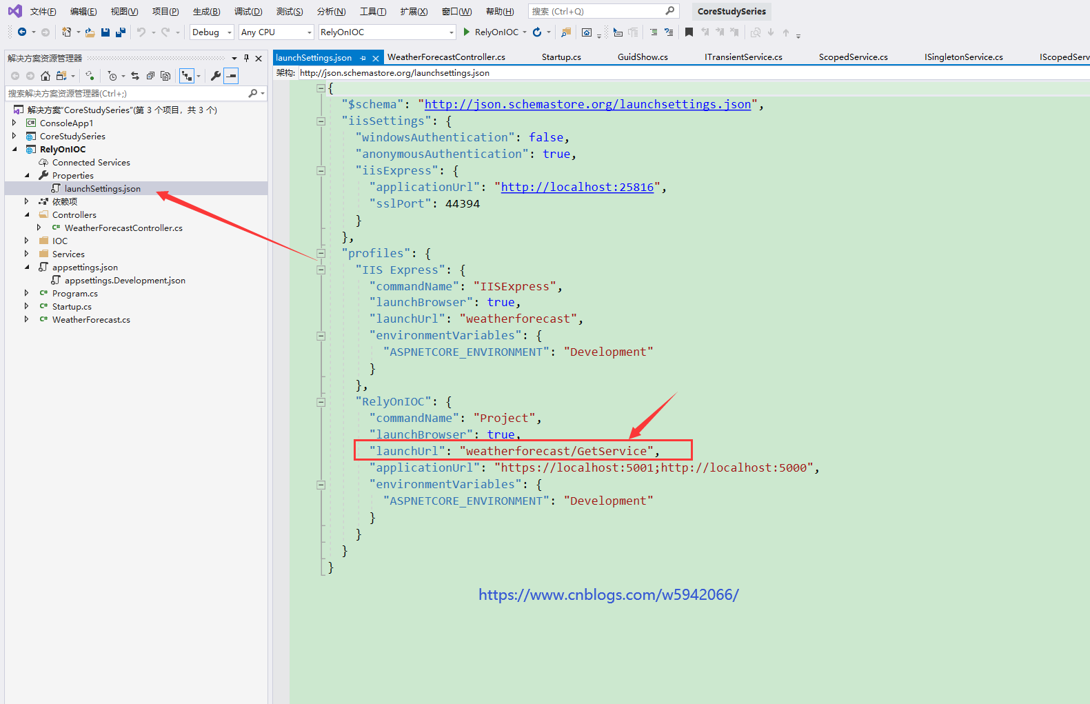Click the bookmark icon in the toolbar
The width and height of the screenshot is (1090, 704).
[x=689, y=32]
